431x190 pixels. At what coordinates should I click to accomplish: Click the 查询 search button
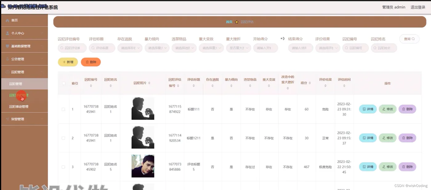[x=409, y=39]
